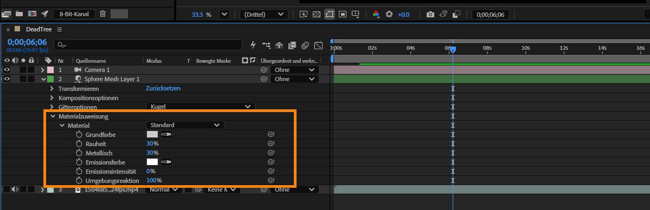Screen dimensions: 650x210
Task: Toggle shy layers hide icon
Action: click(279, 45)
